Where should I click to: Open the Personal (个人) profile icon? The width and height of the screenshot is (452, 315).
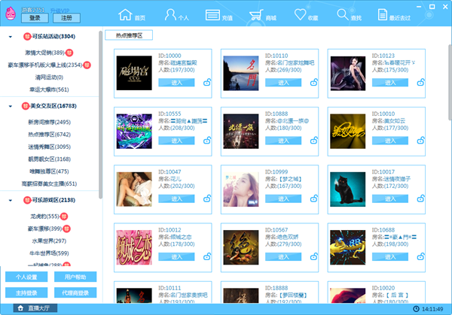coord(170,15)
